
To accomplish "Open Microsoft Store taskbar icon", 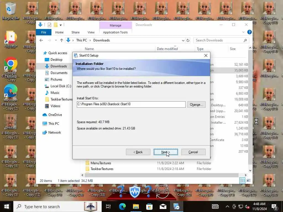I will point(149,206).
